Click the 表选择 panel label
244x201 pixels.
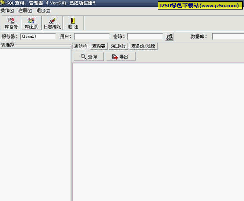tap(7, 45)
